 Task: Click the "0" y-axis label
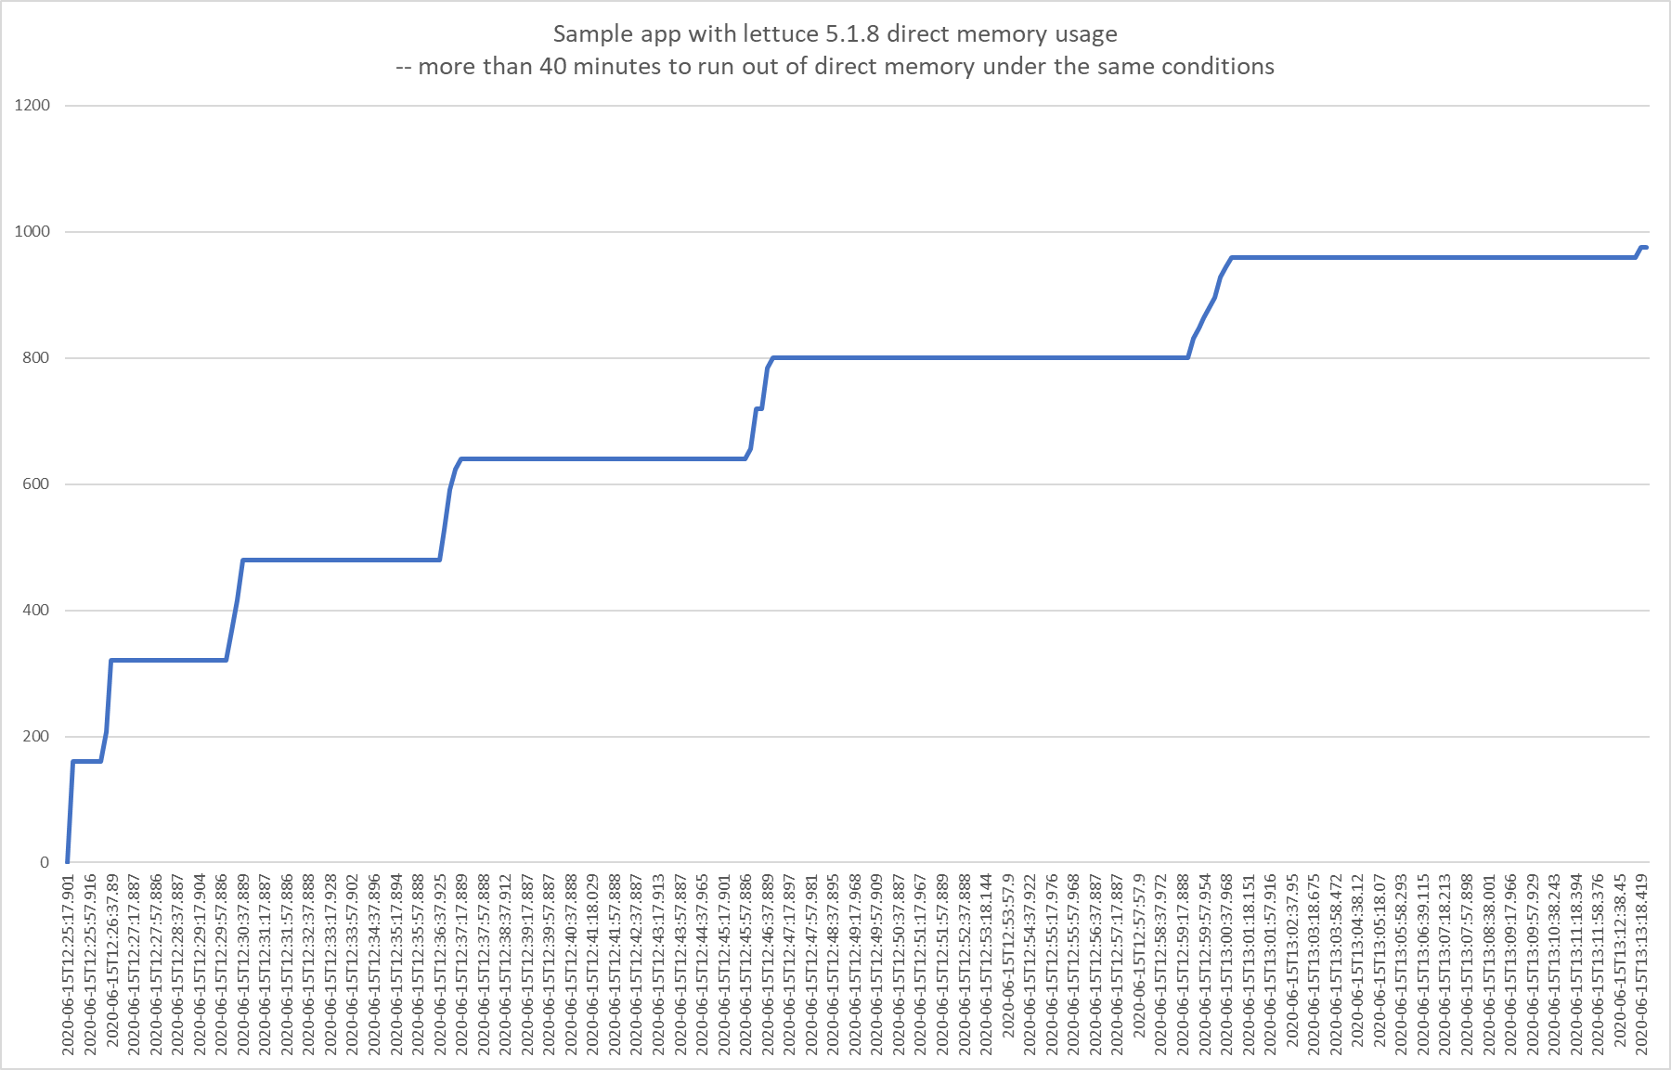[x=45, y=863]
